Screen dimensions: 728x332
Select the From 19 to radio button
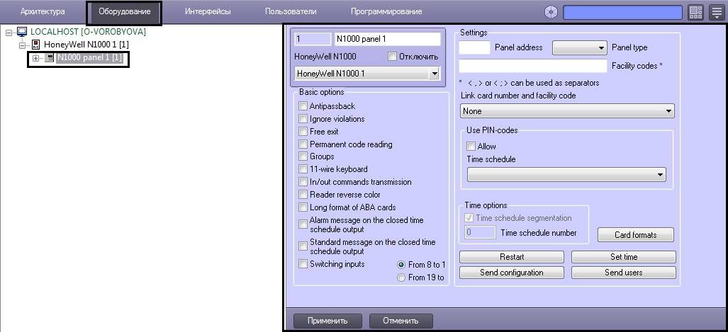(x=401, y=277)
